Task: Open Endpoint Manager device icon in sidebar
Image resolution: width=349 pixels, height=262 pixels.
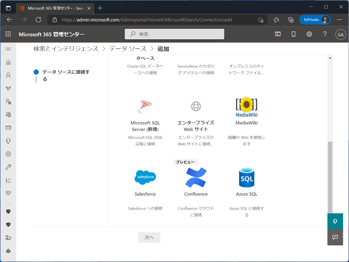Action: pyautogui.click(x=8, y=238)
